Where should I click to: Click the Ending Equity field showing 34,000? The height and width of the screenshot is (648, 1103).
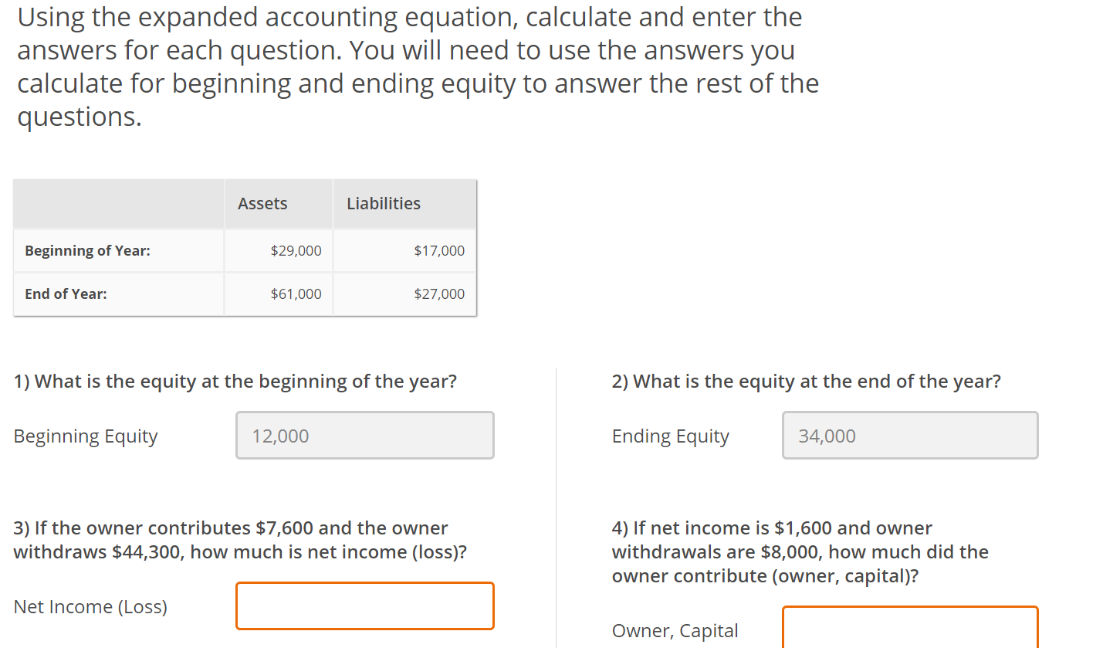[x=909, y=435]
